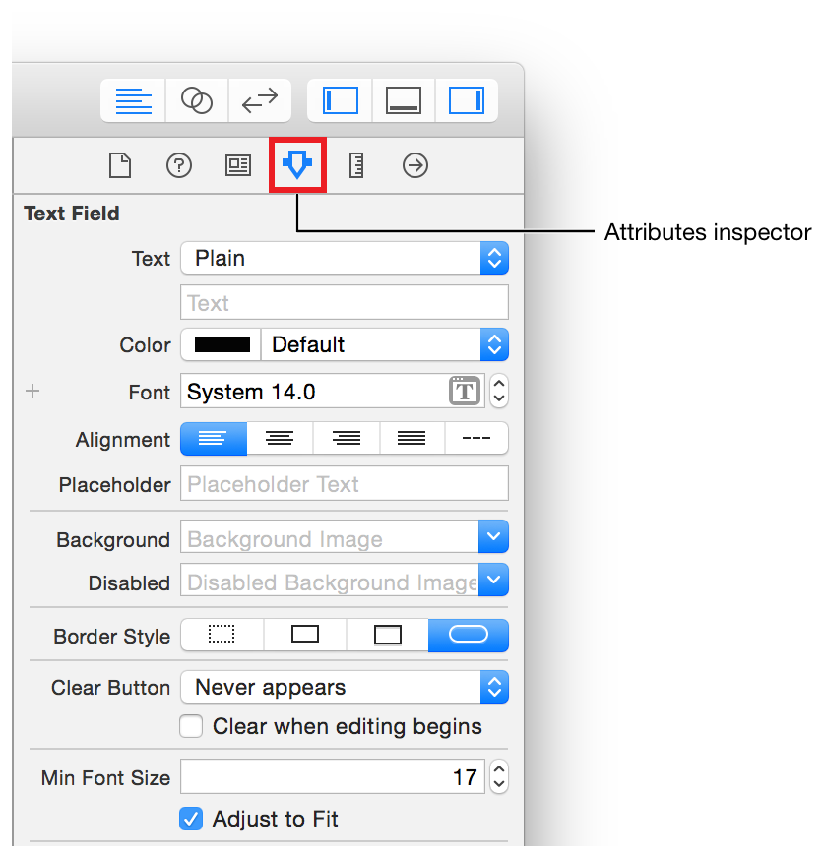Viewport: 823px width, 858px height.
Task: Choose center text alignment
Action: click(x=280, y=439)
